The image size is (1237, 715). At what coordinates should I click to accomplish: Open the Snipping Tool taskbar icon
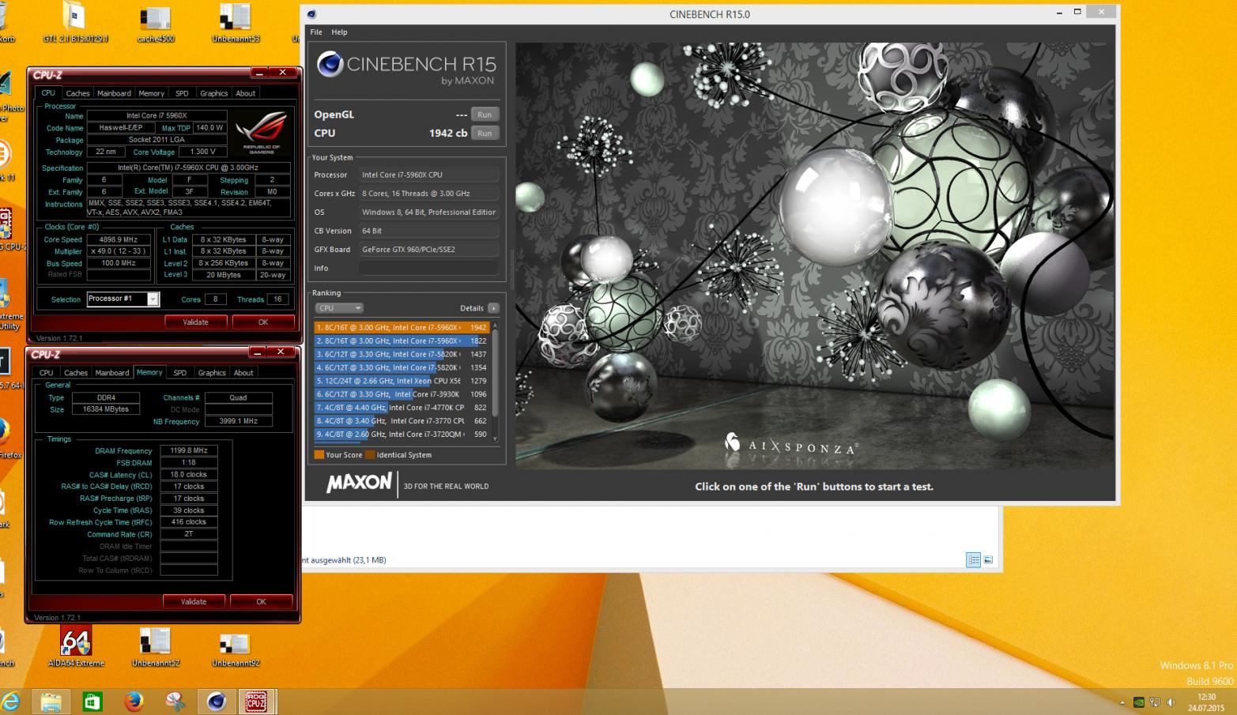pos(175,701)
